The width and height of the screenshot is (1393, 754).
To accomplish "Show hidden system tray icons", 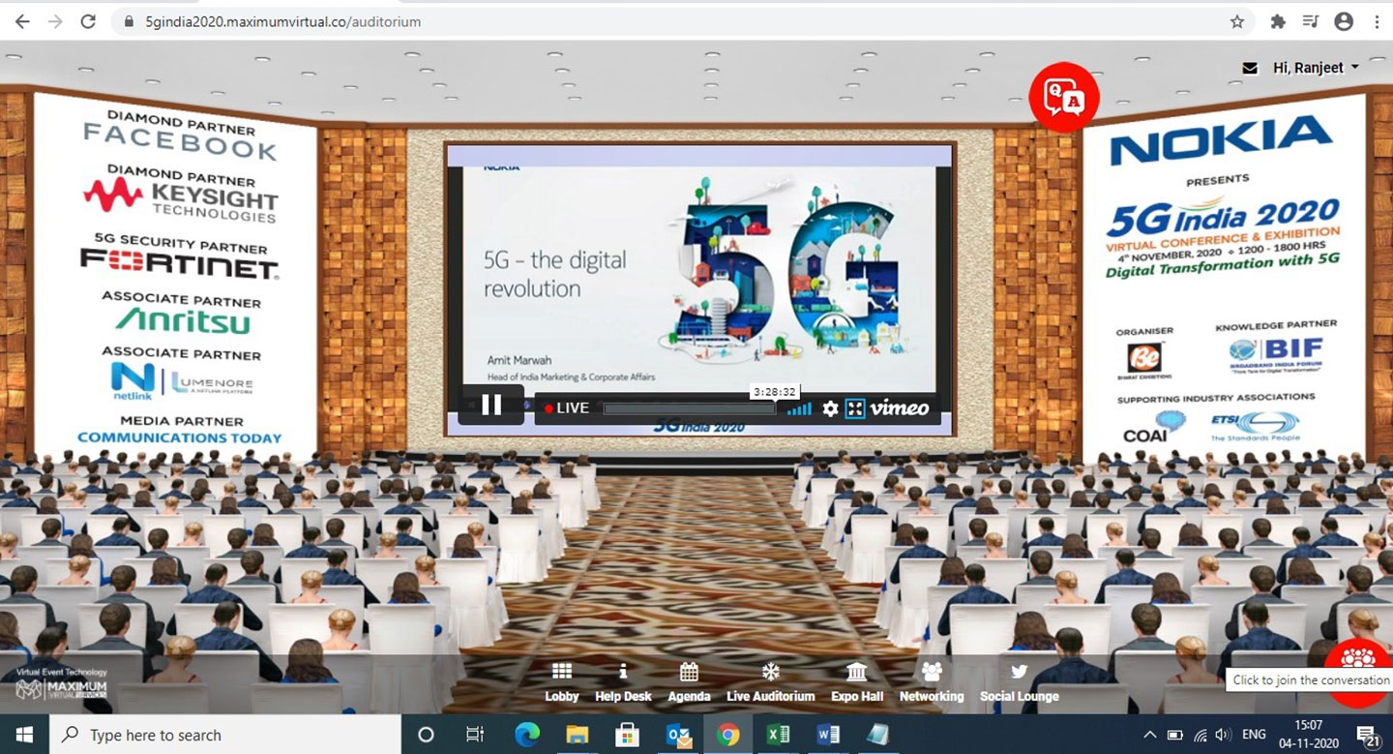I will click(x=1150, y=735).
